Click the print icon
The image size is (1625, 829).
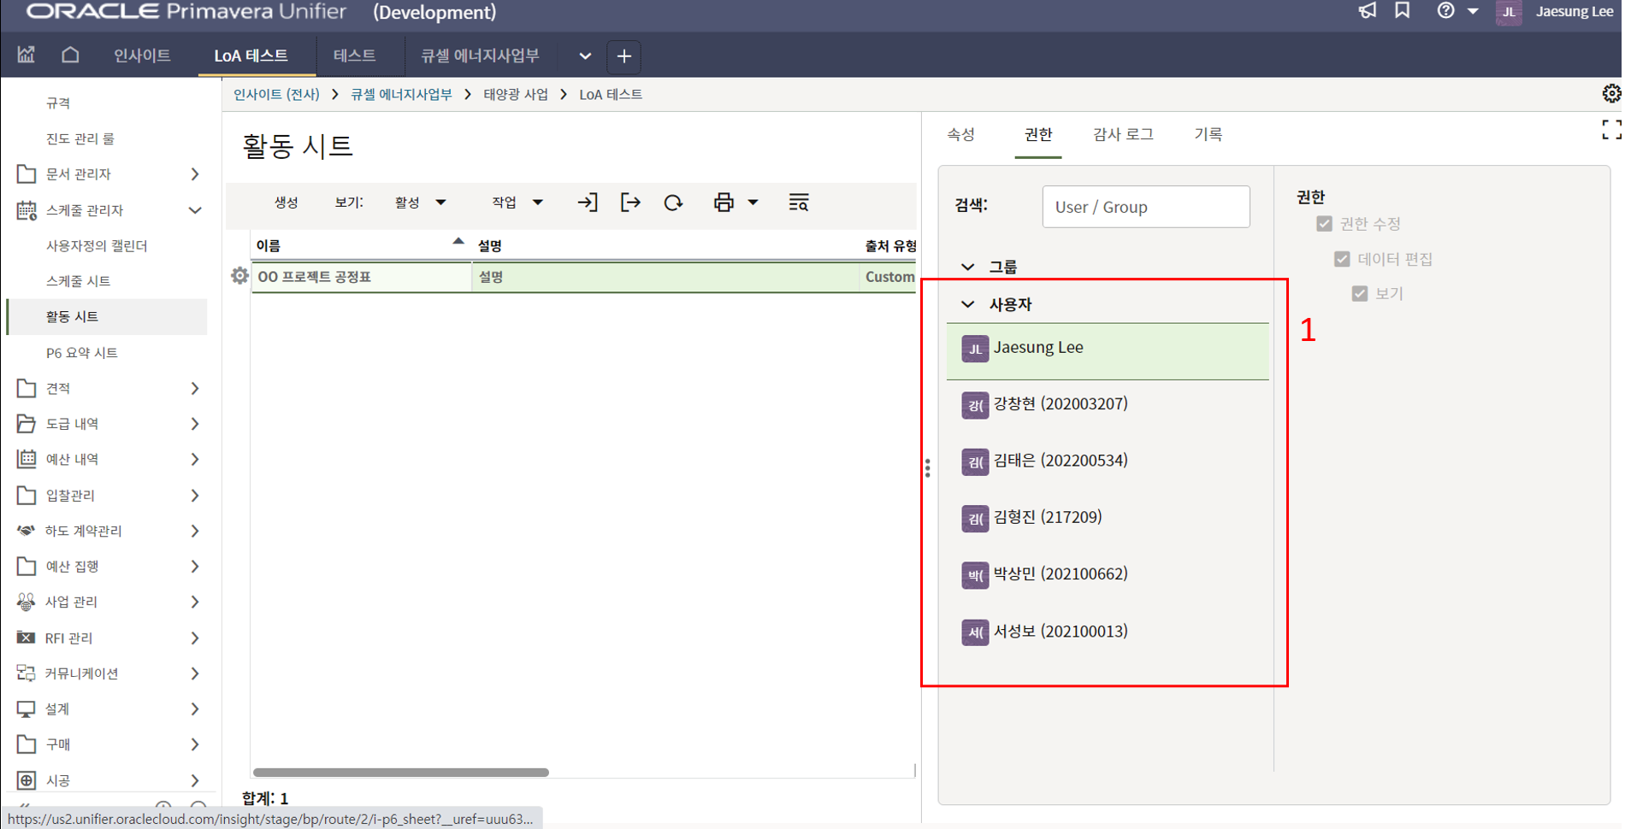pyautogui.click(x=724, y=203)
